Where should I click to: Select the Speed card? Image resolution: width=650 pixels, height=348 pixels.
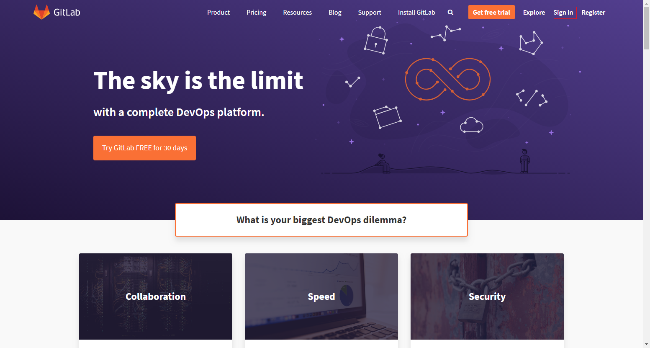321,296
